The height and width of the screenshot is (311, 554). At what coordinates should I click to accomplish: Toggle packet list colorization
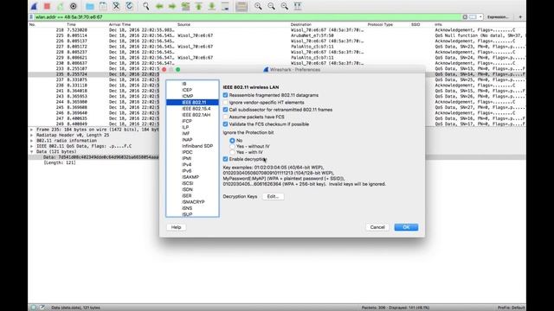pyautogui.click(x=242, y=6)
